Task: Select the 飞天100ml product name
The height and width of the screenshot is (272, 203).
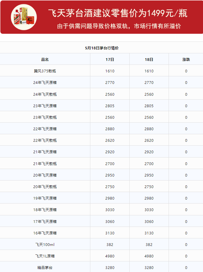Action: [x=45, y=245]
